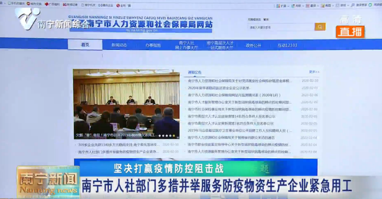The image size is (382, 199).
Task: Click the 无障碍浏览 accessibility link
Action: click(x=254, y=20)
